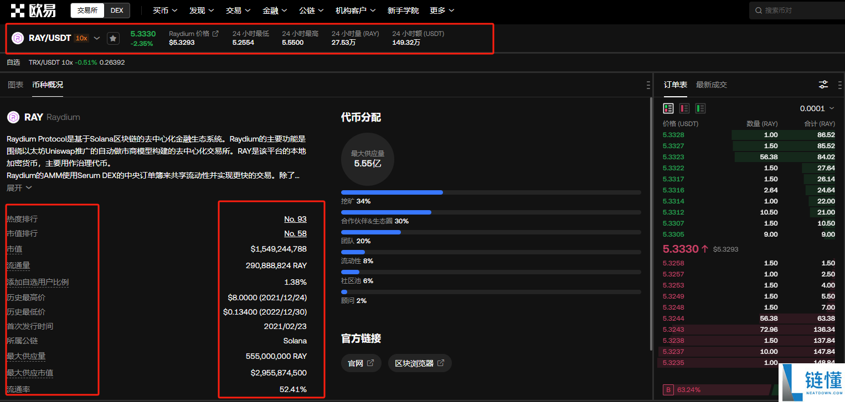The height and width of the screenshot is (402, 845).
Task: Show sell-orders-only order book view
Action: point(684,108)
